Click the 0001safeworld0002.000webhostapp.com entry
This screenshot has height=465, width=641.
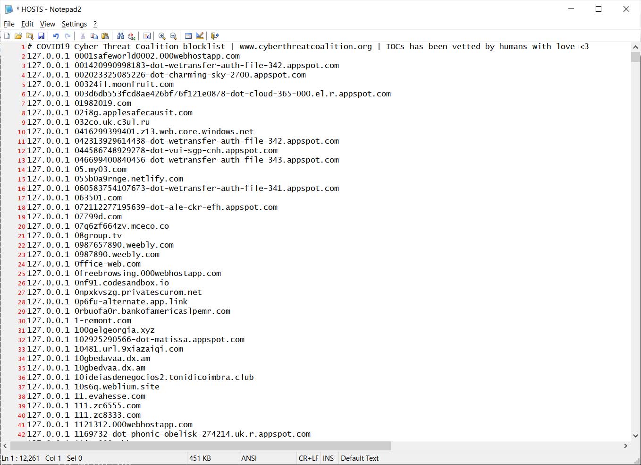pos(157,56)
